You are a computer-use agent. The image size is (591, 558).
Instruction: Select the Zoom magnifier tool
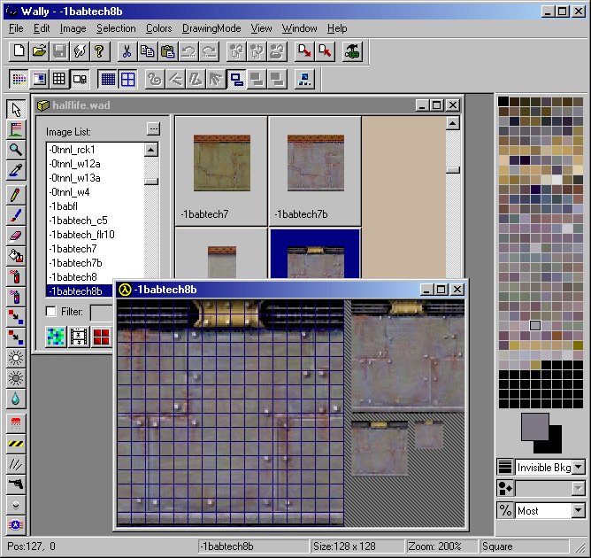click(x=16, y=150)
